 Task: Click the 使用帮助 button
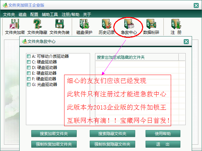click(163, 134)
